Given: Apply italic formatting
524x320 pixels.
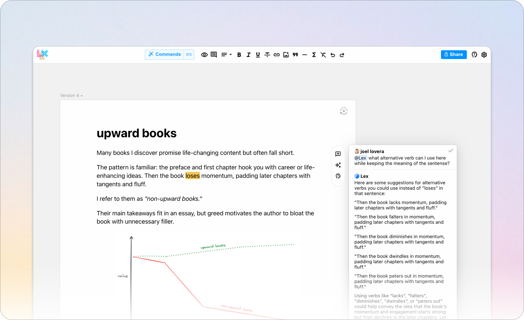Looking at the screenshot, I should (x=248, y=55).
